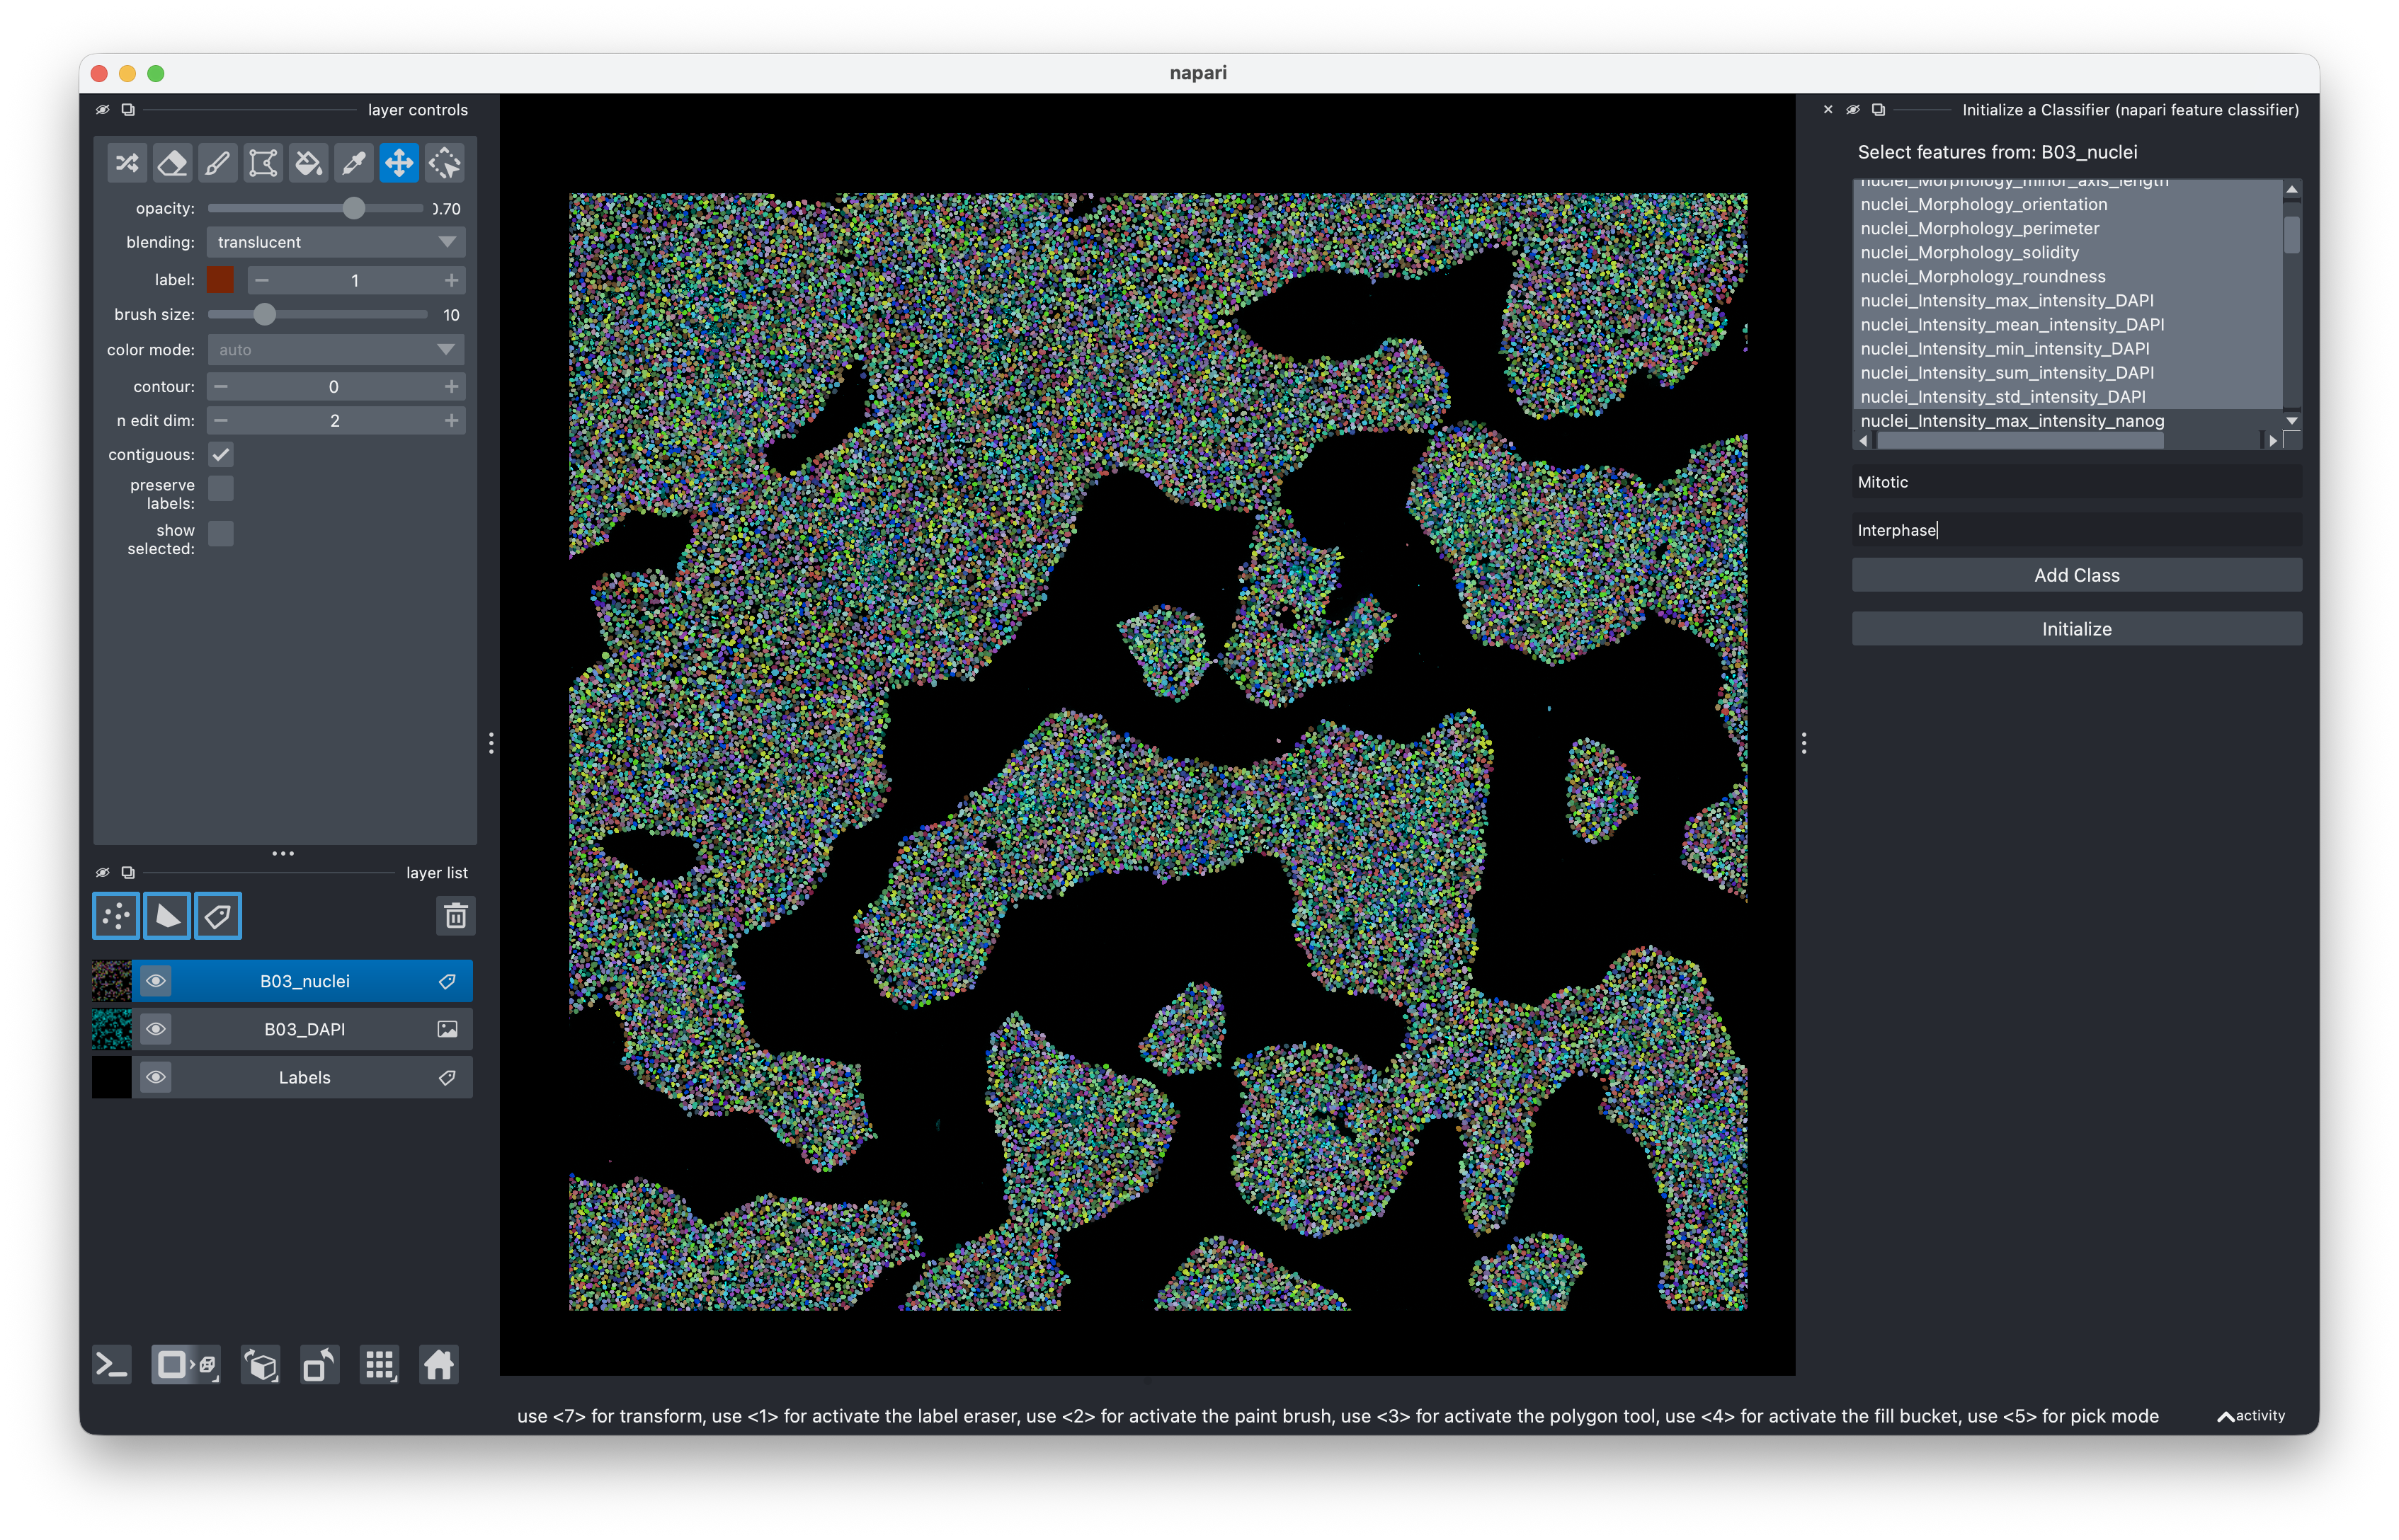Reset the view with the home button

click(x=438, y=1364)
